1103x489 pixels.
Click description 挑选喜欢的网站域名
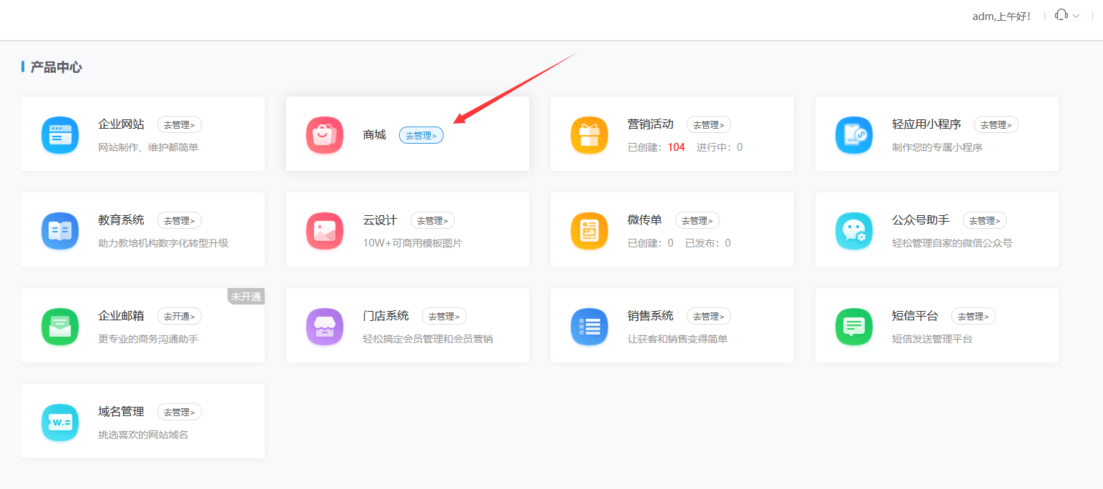click(x=143, y=435)
